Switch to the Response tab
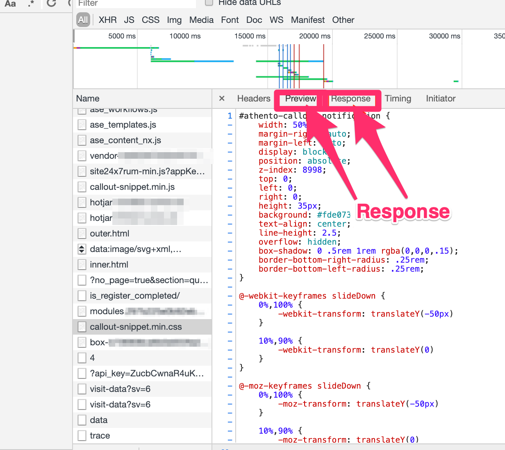Image resolution: width=505 pixels, height=450 pixels. tap(350, 99)
